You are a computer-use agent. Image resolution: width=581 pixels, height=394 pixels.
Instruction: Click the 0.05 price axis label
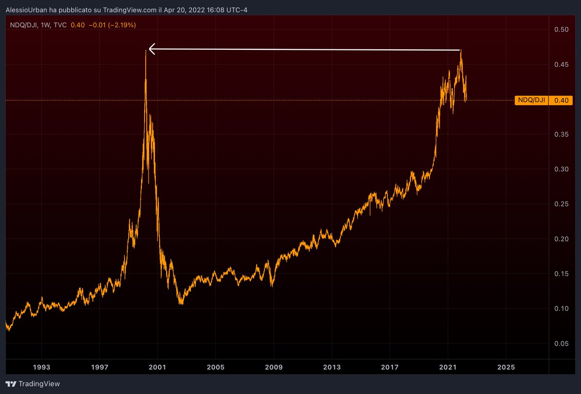[561, 343]
